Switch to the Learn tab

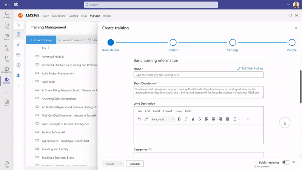click(x=46, y=15)
